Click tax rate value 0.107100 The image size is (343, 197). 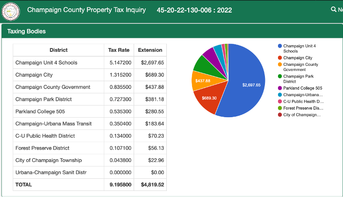(x=120, y=148)
